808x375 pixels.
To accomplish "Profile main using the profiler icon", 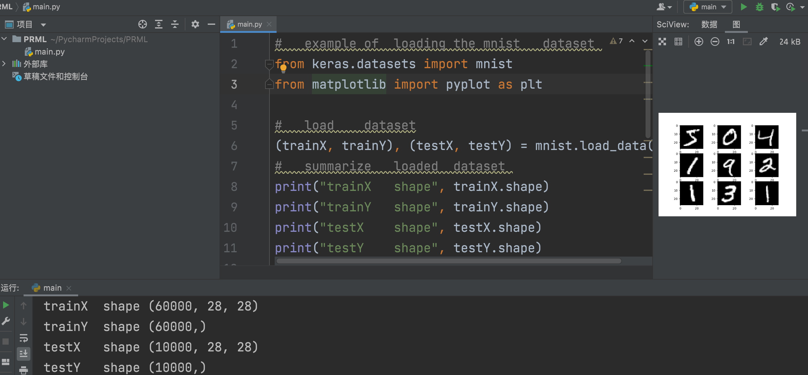I will point(790,7).
